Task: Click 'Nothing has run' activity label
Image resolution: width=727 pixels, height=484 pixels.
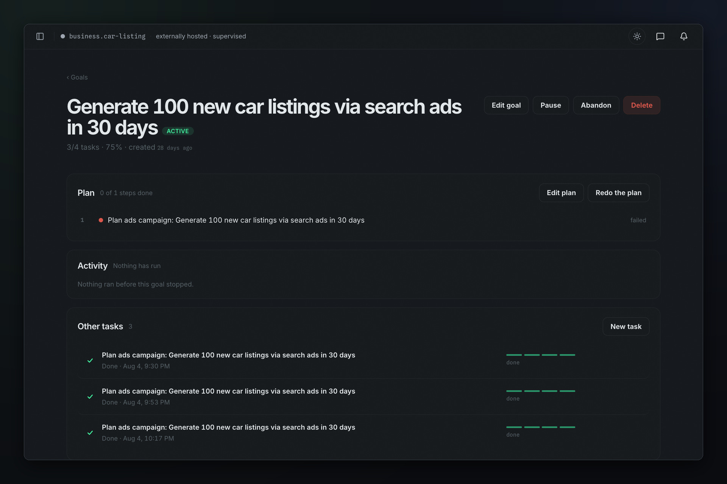Action: click(x=137, y=266)
